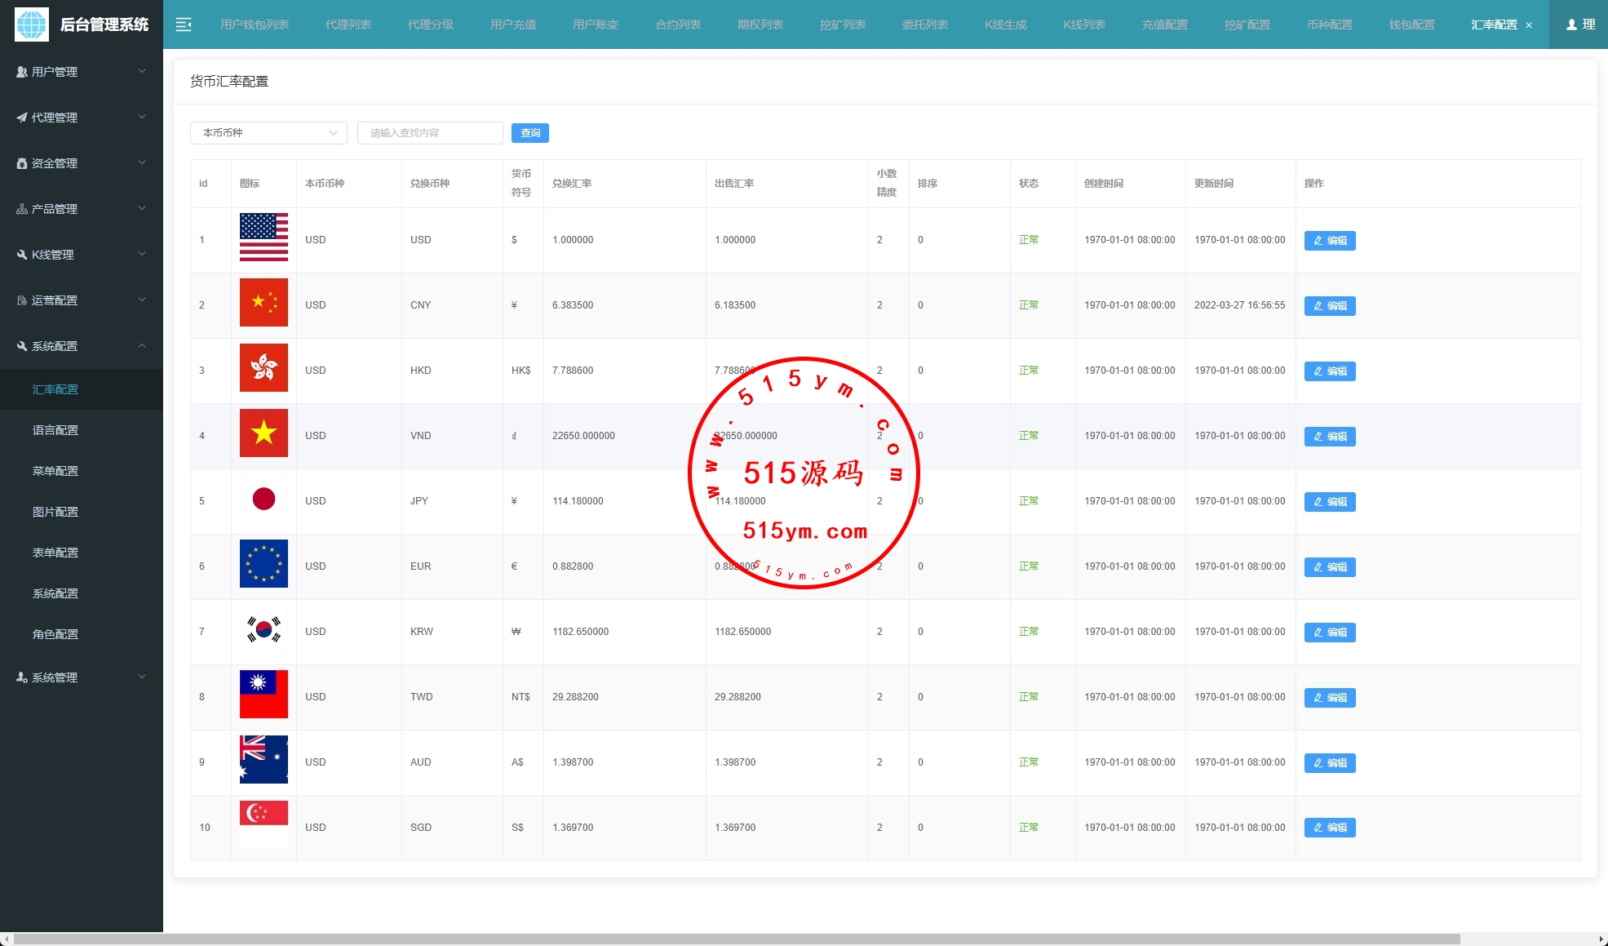Click 编辑 button for the HKD row

[1329, 371]
